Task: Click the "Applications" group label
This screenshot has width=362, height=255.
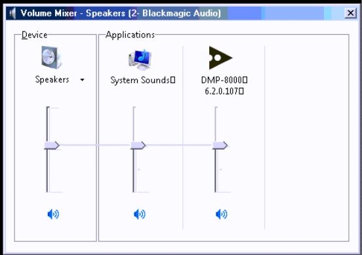Action: (x=130, y=35)
